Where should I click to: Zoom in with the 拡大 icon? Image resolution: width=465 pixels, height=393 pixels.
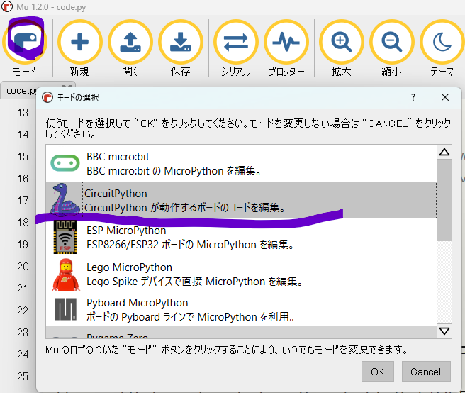click(x=342, y=43)
